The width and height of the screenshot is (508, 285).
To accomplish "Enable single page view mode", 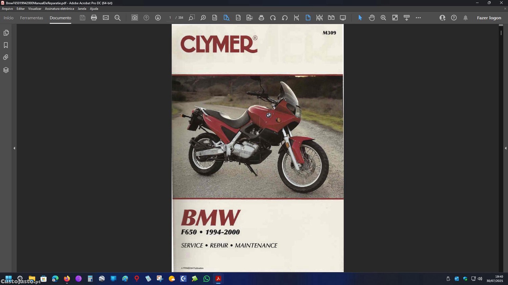I will click(308, 18).
